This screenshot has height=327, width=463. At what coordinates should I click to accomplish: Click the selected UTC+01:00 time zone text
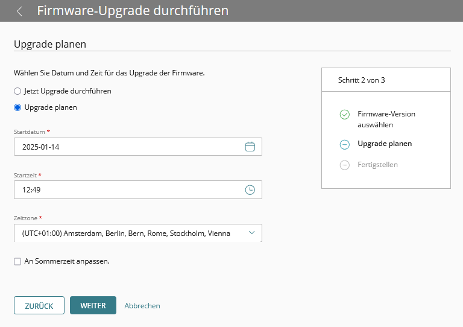point(125,233)
